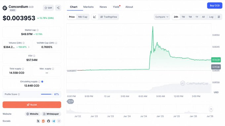Viewport: 225px width, 126px height.
Task: Open Total supply info icon
Action: (23, 69)
